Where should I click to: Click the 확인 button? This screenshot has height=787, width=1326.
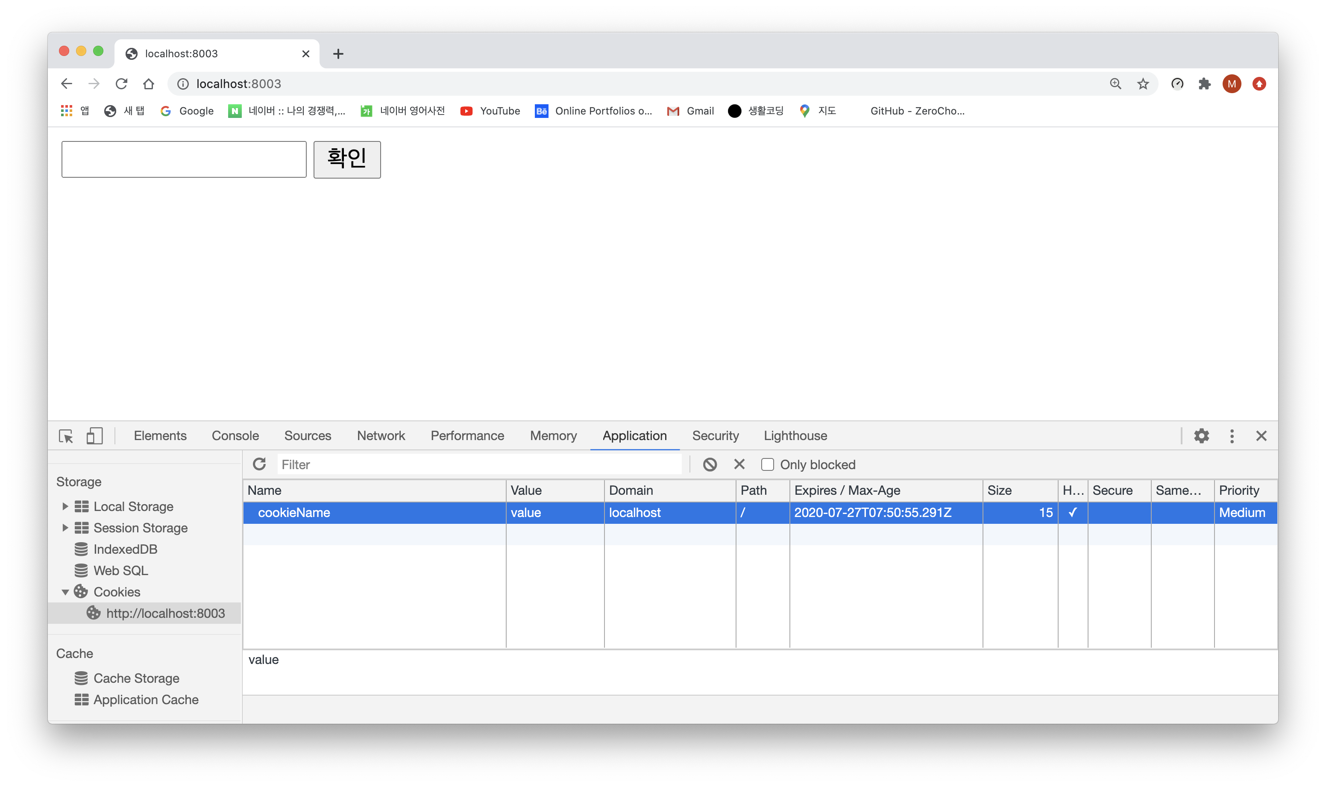(x=347, y=160)
